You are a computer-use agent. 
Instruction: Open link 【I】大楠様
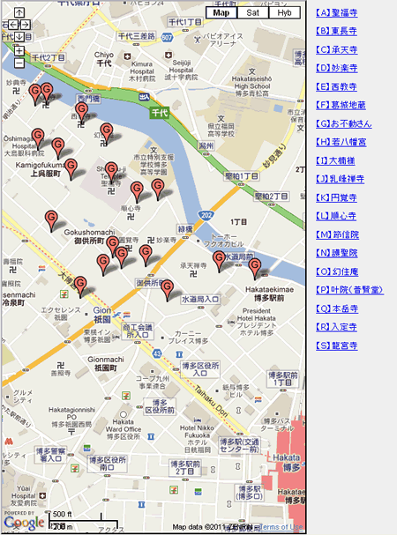pyautogui.click(x=335, y=160)
